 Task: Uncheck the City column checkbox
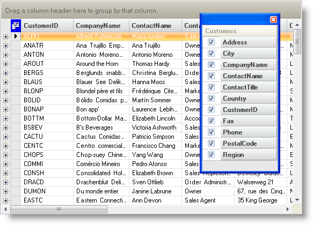(211, 54)
